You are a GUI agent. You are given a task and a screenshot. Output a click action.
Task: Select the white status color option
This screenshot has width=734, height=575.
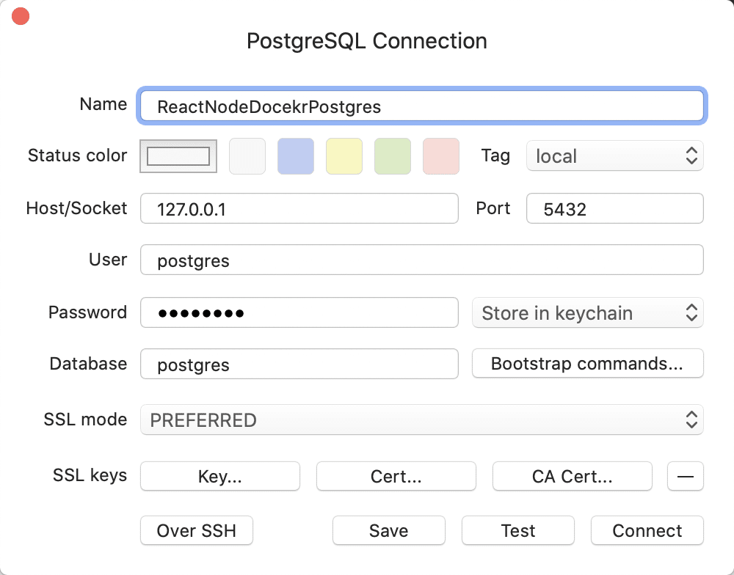coord(247,155)
